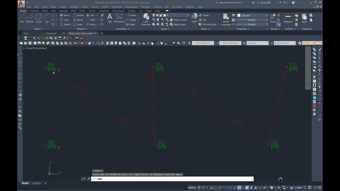Select the text tool in left toolbar

[20, 124]
